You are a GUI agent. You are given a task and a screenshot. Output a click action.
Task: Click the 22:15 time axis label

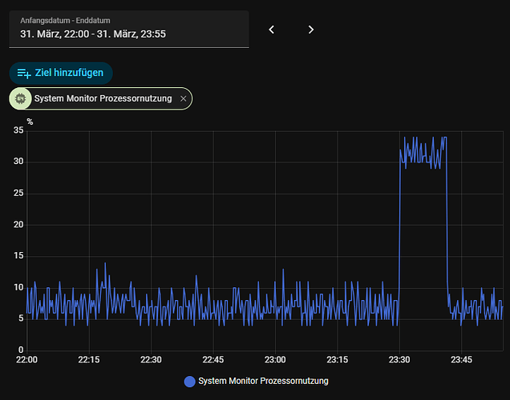tap(89, 360)
